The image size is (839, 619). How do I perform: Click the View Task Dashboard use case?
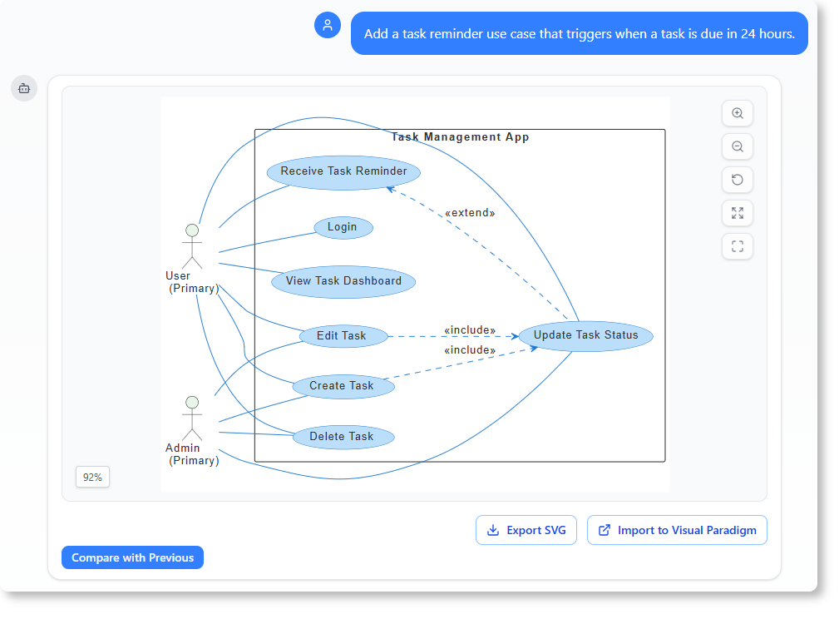[343, 281]
